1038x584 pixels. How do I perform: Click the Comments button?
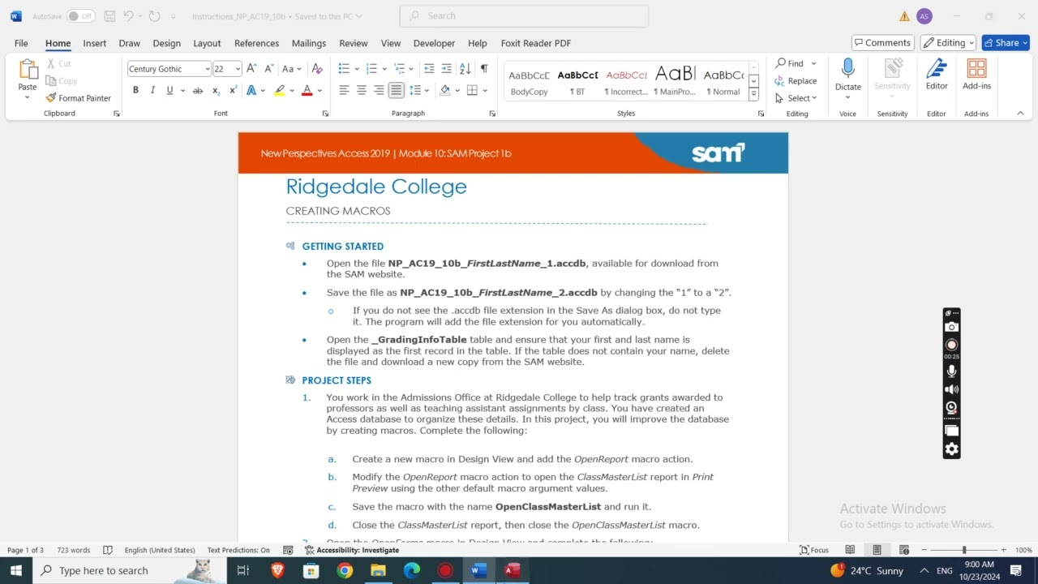pyautogui.click(x=882, y=43)
